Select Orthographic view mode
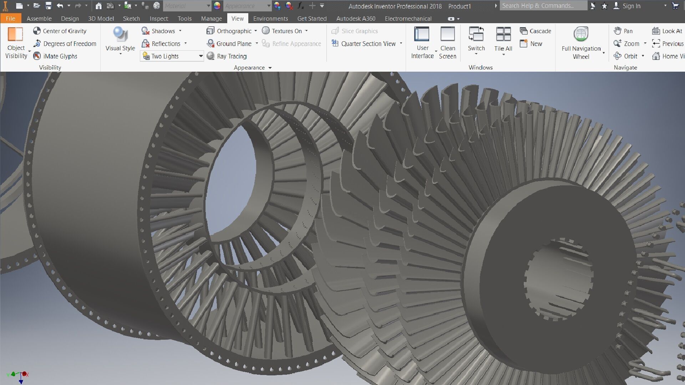This screenshot has width=685, height=385. pos(229,31)
